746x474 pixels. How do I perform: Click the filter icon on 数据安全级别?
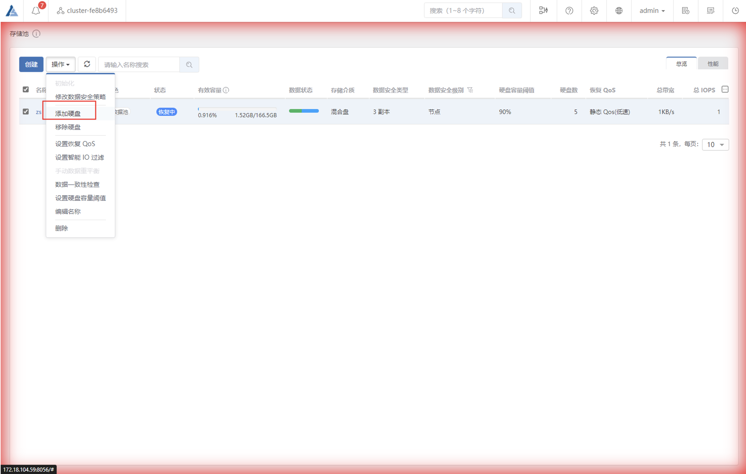(x=470, y=90)
